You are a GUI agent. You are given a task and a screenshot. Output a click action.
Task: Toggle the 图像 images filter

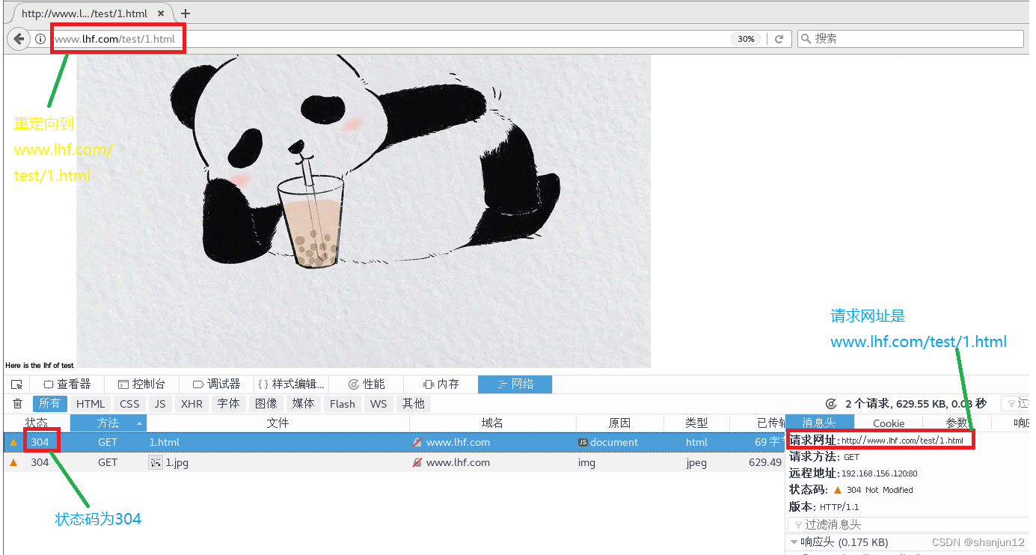click(266, 404)
